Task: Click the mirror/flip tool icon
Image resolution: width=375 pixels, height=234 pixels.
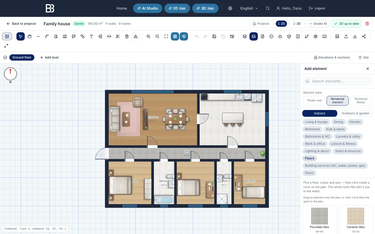Action: point(109,36)
